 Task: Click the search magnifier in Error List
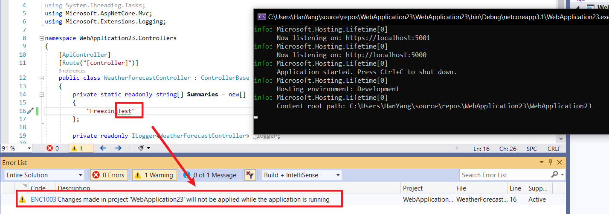[554, 175]
